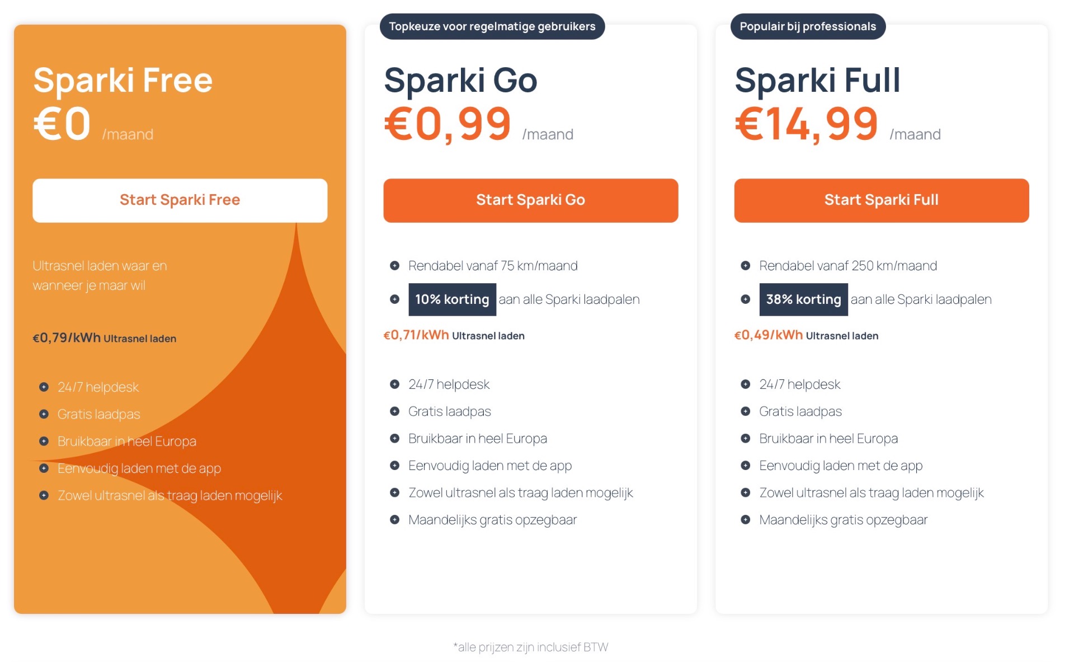Click the 38% korting dark label
The image size is (1074, 662).
point(803,299)
